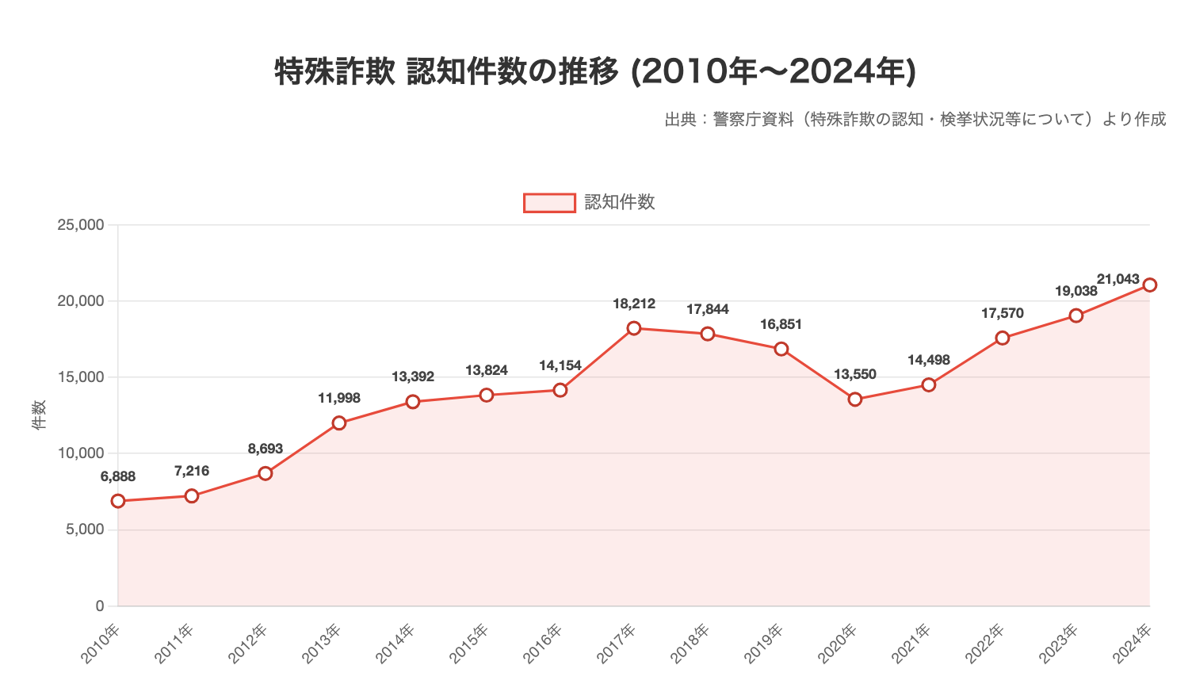Image resolution: width=1192 pixels, height=688 pixels.
Task: Click the chart title text
Action: pos(596,71)
